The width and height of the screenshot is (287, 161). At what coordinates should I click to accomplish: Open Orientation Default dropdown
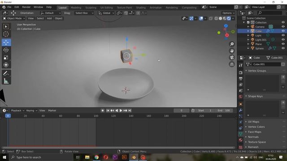pos(51,13)
